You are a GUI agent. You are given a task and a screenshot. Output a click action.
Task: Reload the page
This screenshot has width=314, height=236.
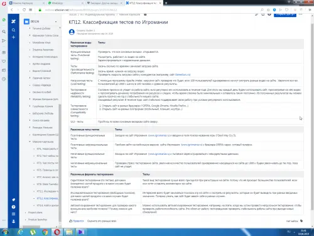(x=24, y=9)
